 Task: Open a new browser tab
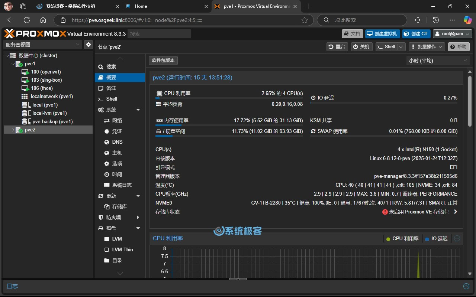click(309, 6)
